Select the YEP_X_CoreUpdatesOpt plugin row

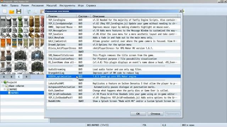113,24
